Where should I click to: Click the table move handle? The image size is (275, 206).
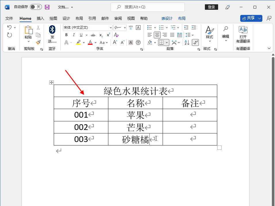click(x=51, y=83)
